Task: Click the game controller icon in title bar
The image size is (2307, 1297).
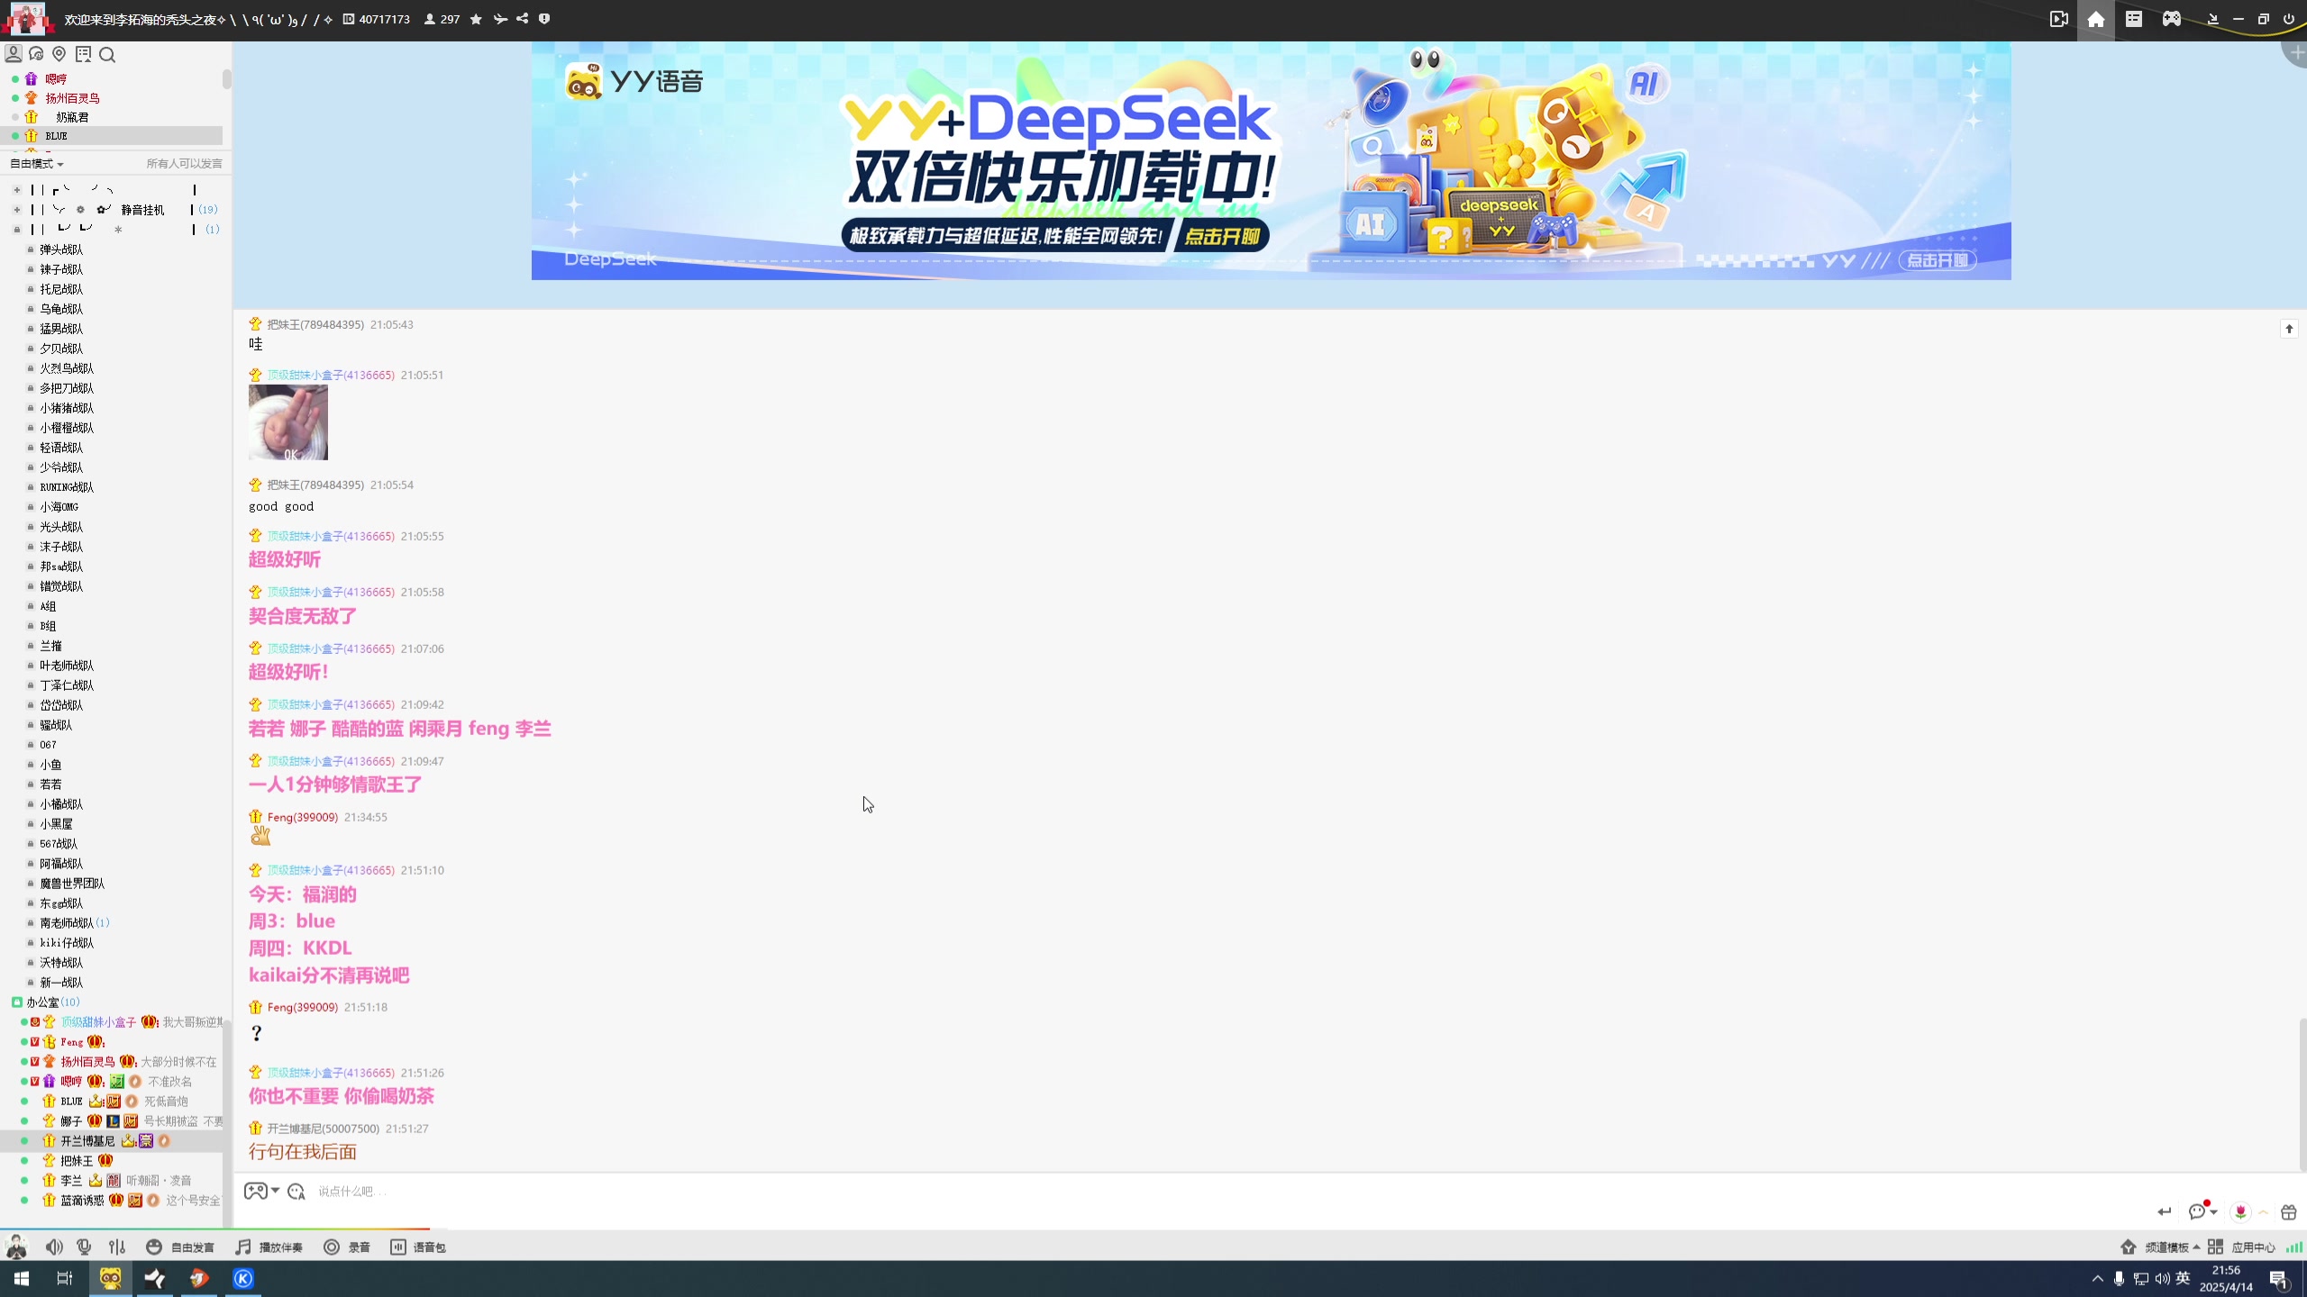Action: coord(2172,19)
